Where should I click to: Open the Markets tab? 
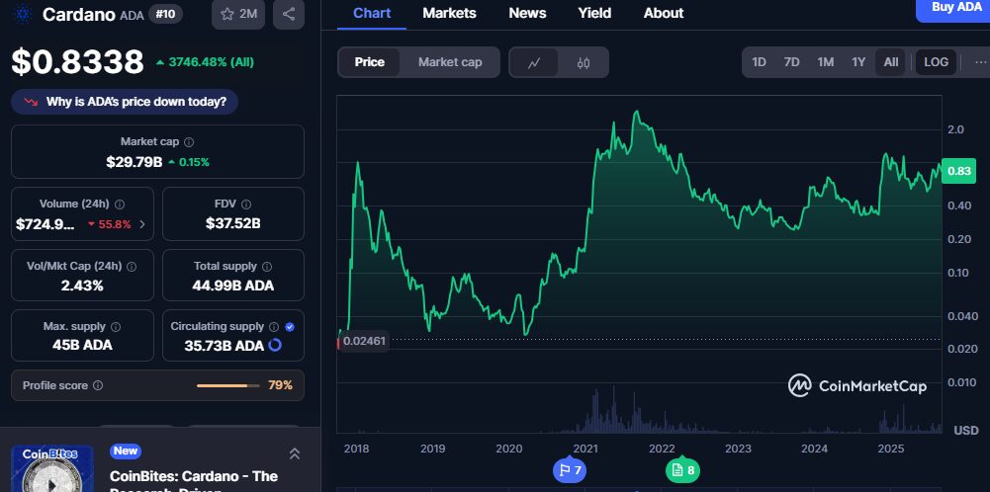(449, 13)
